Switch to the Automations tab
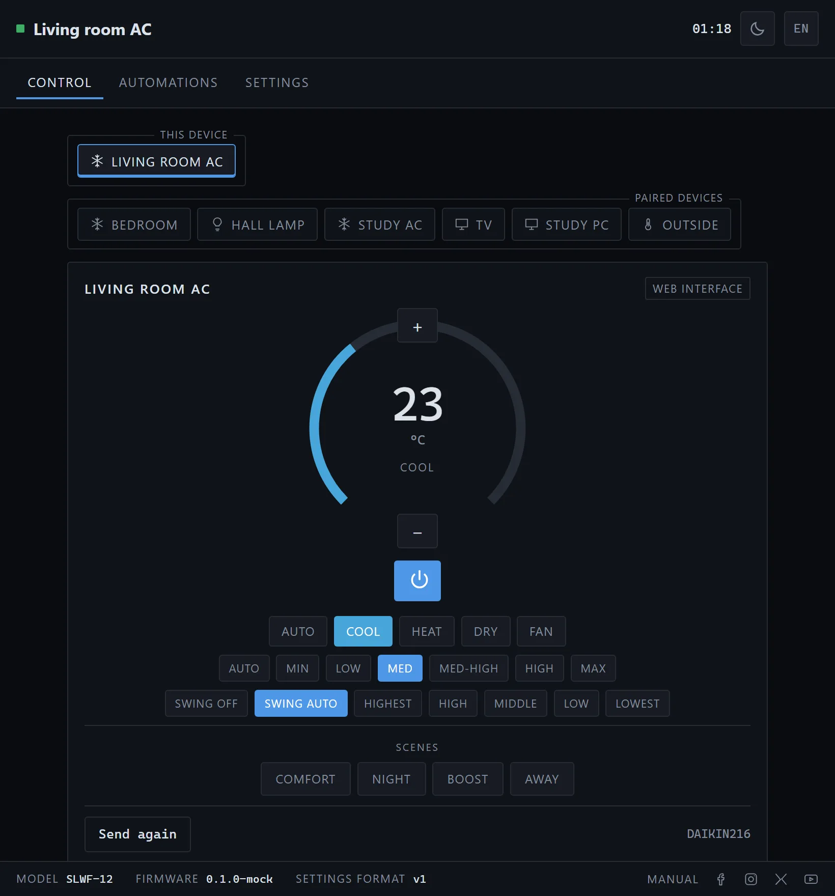Image resolution: width=835 pixels, height=896 pixels. click(168, 82)
